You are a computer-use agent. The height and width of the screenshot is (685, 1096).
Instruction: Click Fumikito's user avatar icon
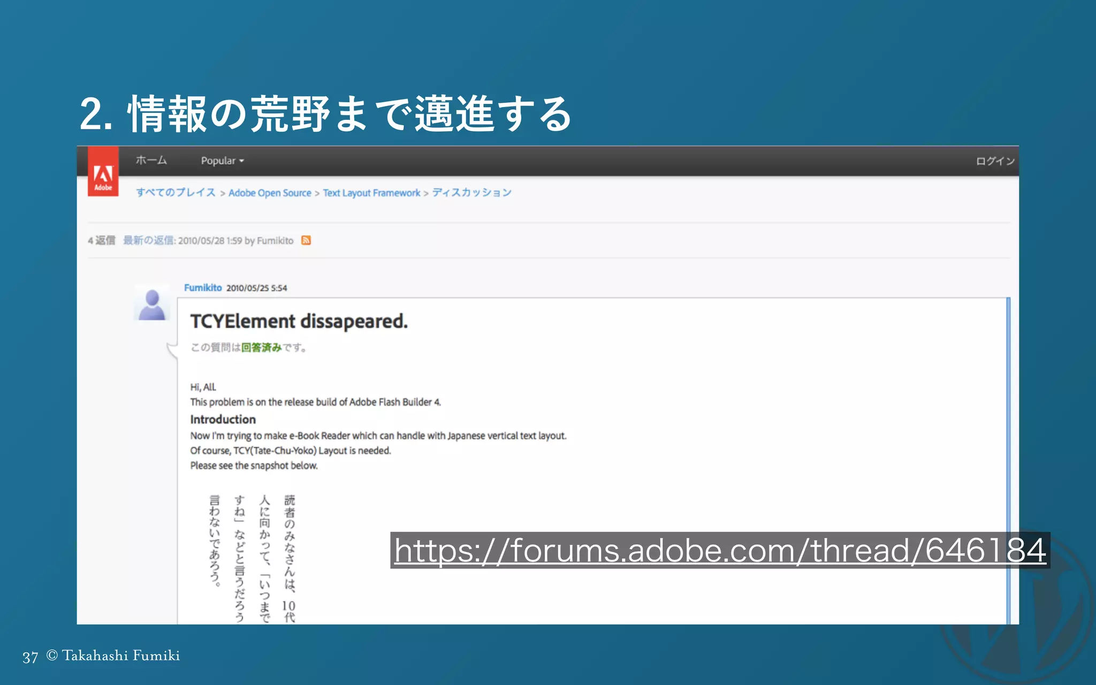point(152,304)
